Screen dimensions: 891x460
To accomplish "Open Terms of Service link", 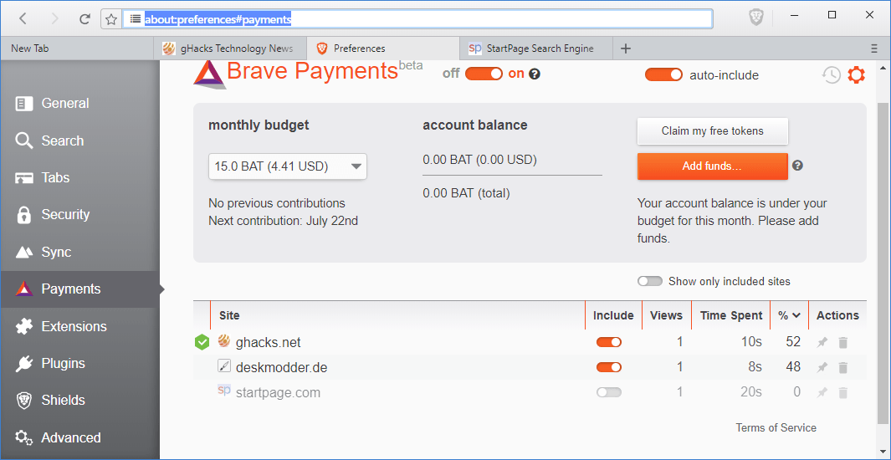I will [776, 427].
